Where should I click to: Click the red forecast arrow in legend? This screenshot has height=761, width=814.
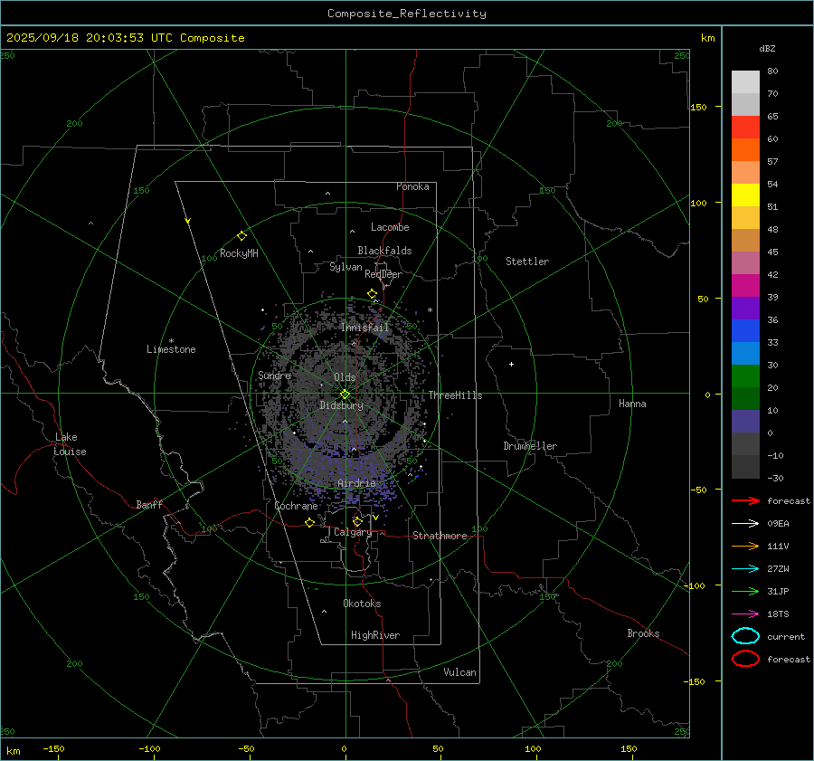[x=745, y=500]
